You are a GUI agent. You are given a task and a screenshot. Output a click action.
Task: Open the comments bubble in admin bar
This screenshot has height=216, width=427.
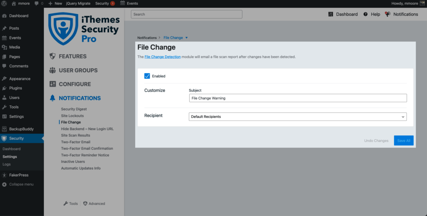point(37,3)
